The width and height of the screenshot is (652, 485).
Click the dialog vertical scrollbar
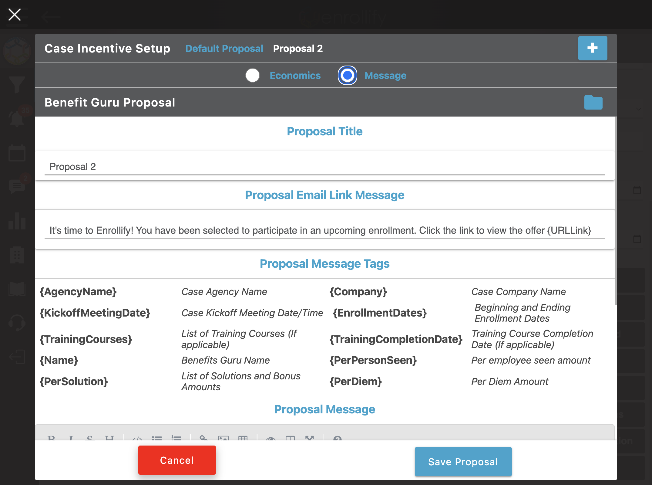(x=616, y=211)
